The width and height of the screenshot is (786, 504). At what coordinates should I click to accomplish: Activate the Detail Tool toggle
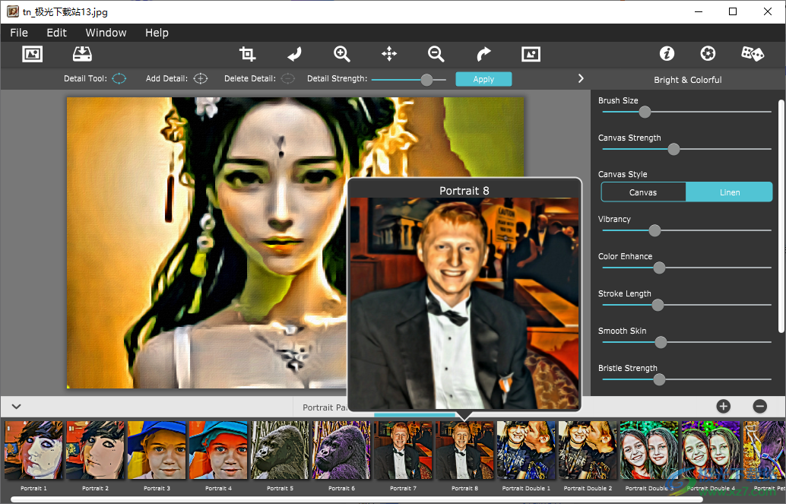coord(119,78)
